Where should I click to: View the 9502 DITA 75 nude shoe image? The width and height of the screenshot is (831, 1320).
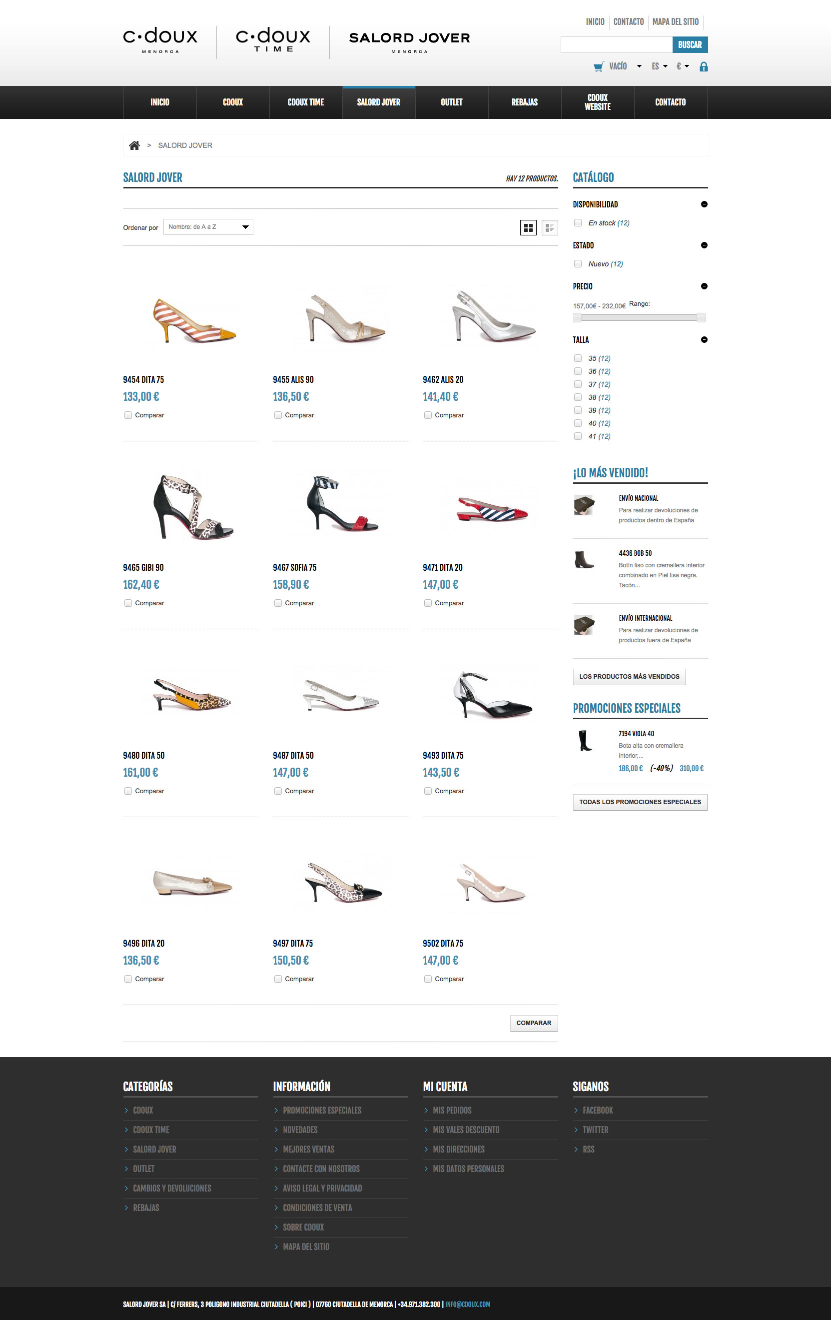(x=491, y=883)
